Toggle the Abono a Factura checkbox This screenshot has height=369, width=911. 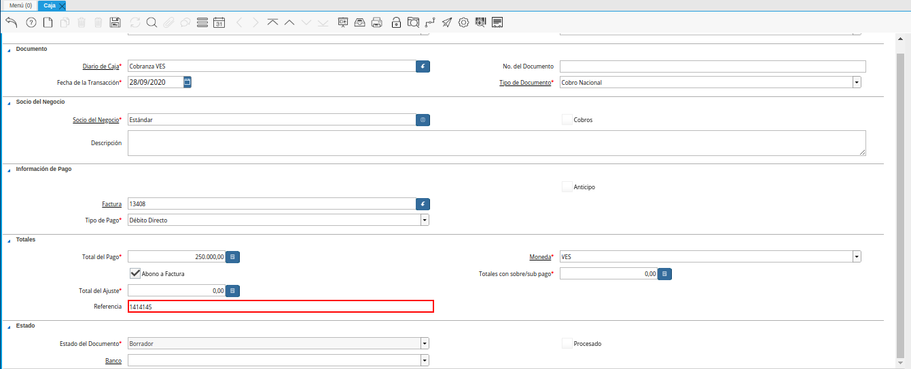click(135, 273)
